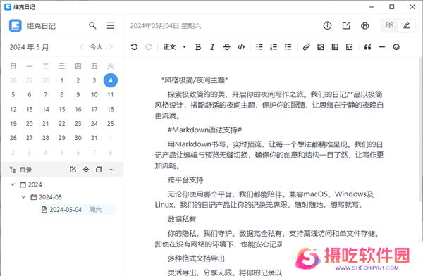Toggle inline code formatting
The height and width of the screenshot is (276, 423).
(241, 47)
